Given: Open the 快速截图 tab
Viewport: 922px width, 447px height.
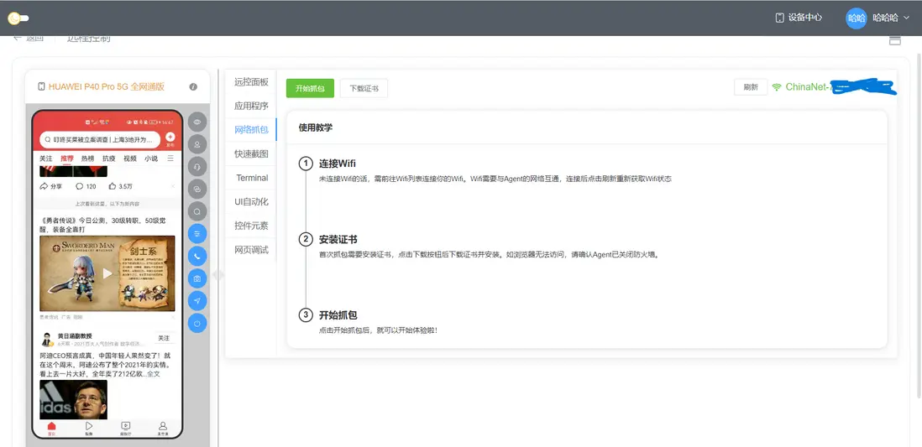Looking at the screenshot, I should point(251,154).
